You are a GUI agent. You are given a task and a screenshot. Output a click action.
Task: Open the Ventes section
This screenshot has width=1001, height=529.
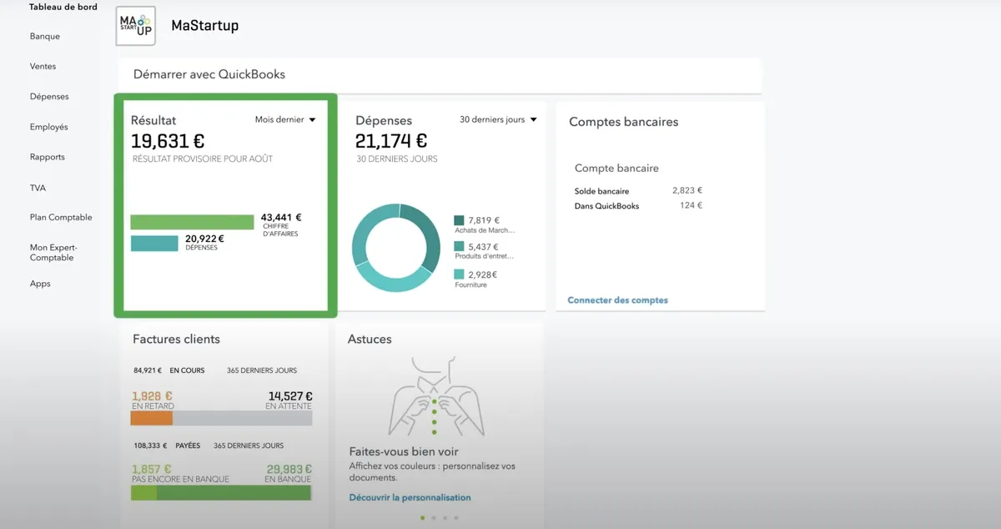[43, 67]
